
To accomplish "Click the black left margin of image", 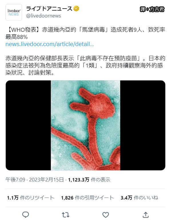I will pyautogui.click(x=28, y=125).
